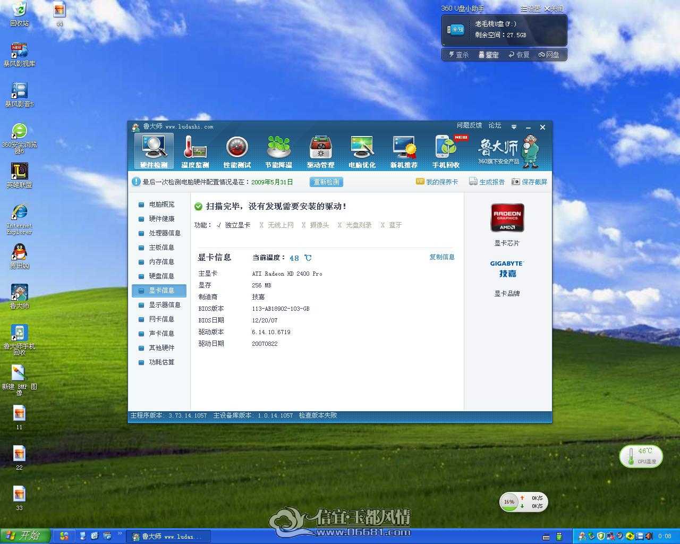Select the desktop file named 11
This screenshot has height=544, width=680.
[19, 418]
